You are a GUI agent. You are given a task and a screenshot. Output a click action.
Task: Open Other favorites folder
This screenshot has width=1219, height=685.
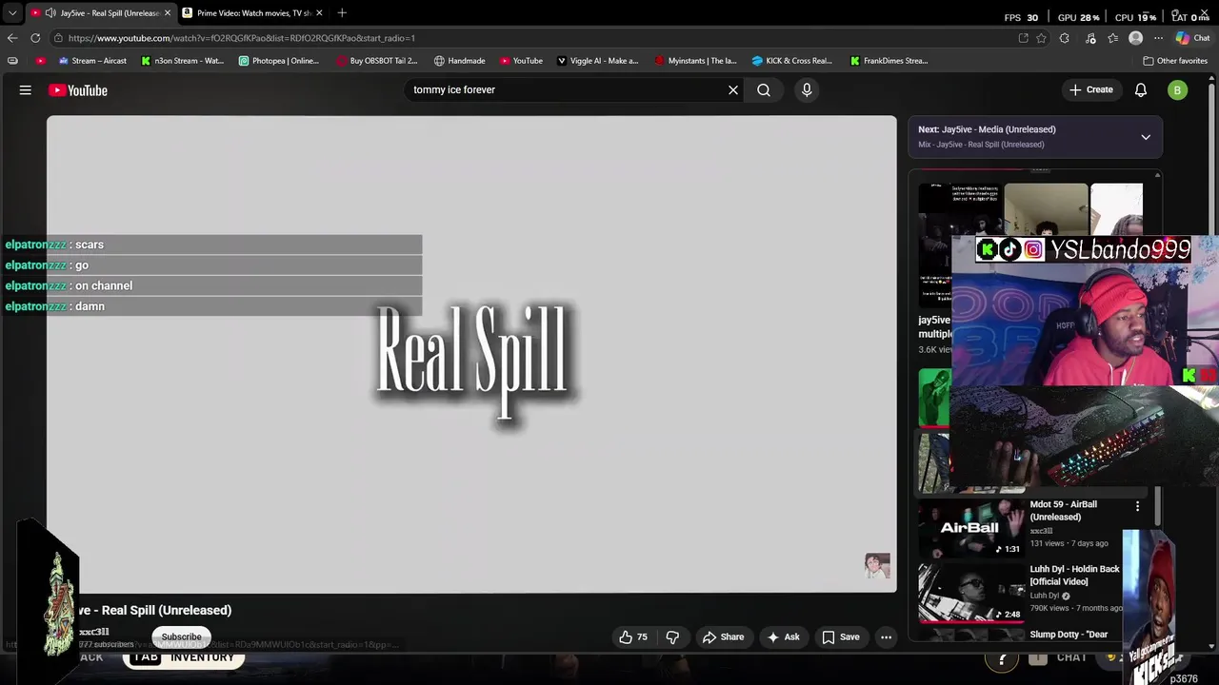(1175, 61)
